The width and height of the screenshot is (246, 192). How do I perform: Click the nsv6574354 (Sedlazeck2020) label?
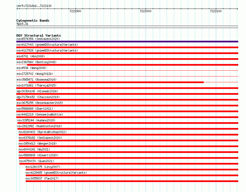[38, 39]
